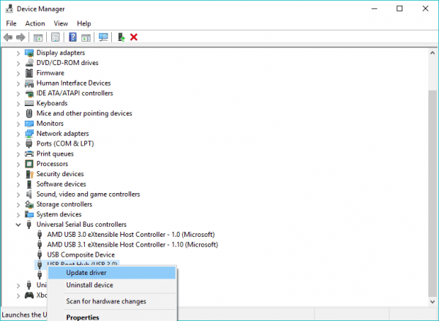Click the Show/Hide Action Pane icon
The image size is (439, 321).
point(86,37)
